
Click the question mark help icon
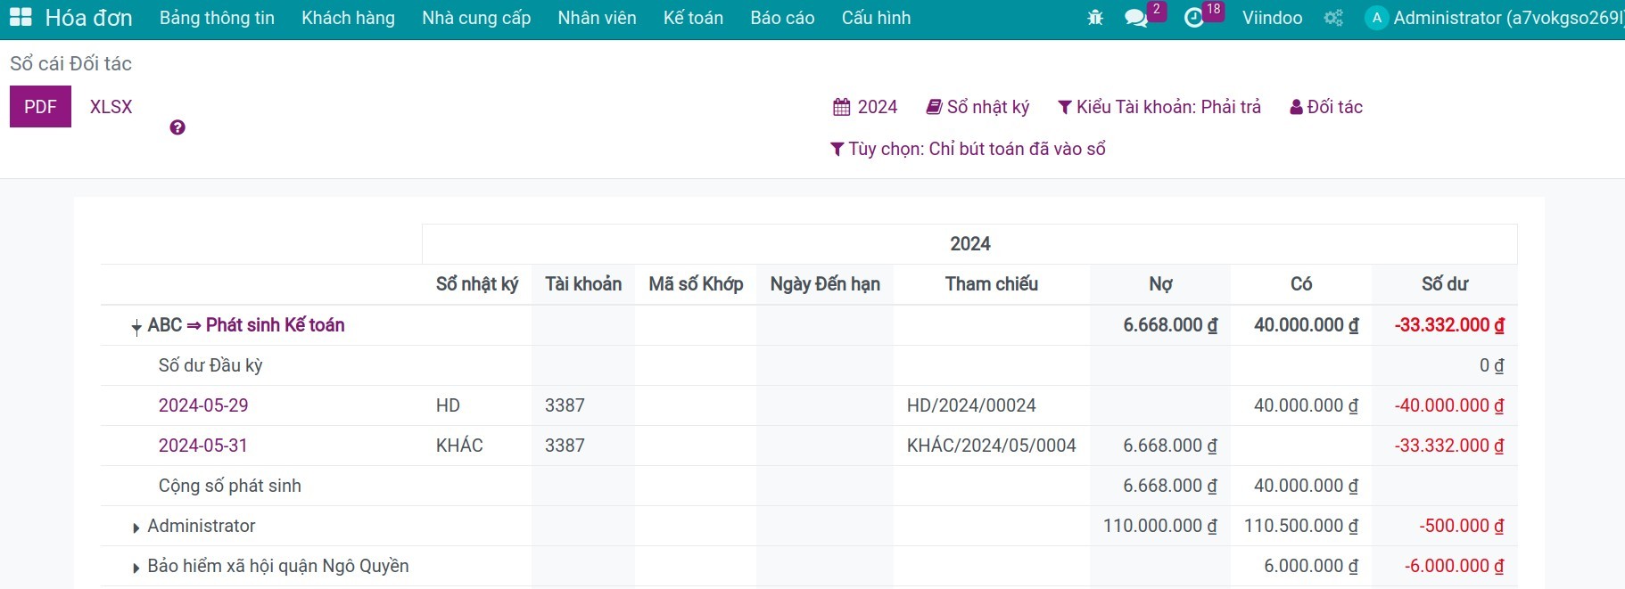click(x=177, y=127)
